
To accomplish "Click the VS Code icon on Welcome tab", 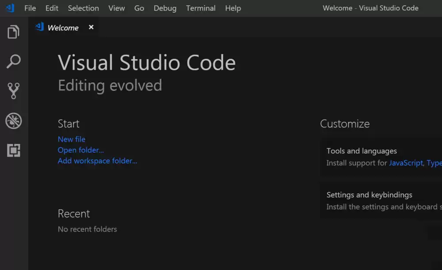I will [40, 27].
